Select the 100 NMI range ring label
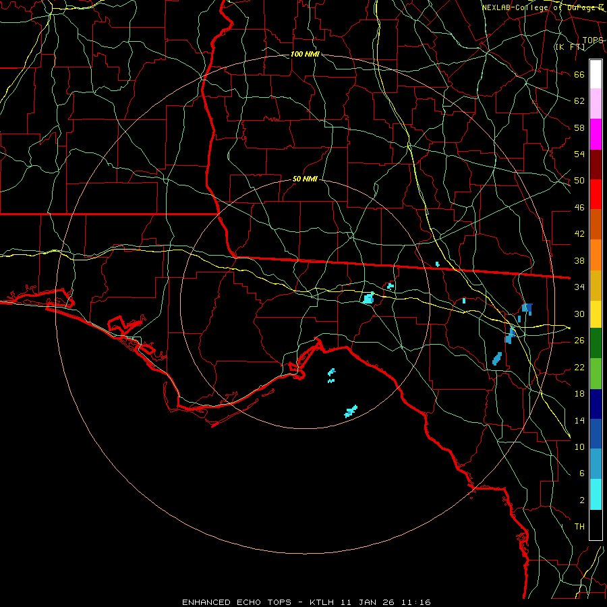 pyautogui.click(x=305, y=54)
